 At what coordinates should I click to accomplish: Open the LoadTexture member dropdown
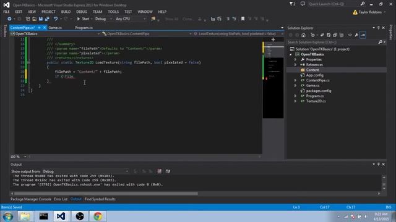[x=238, y=34]
